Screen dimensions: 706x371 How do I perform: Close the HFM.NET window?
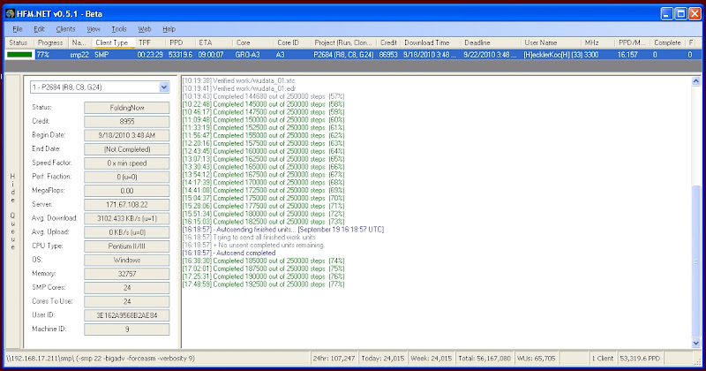[695, 14]
